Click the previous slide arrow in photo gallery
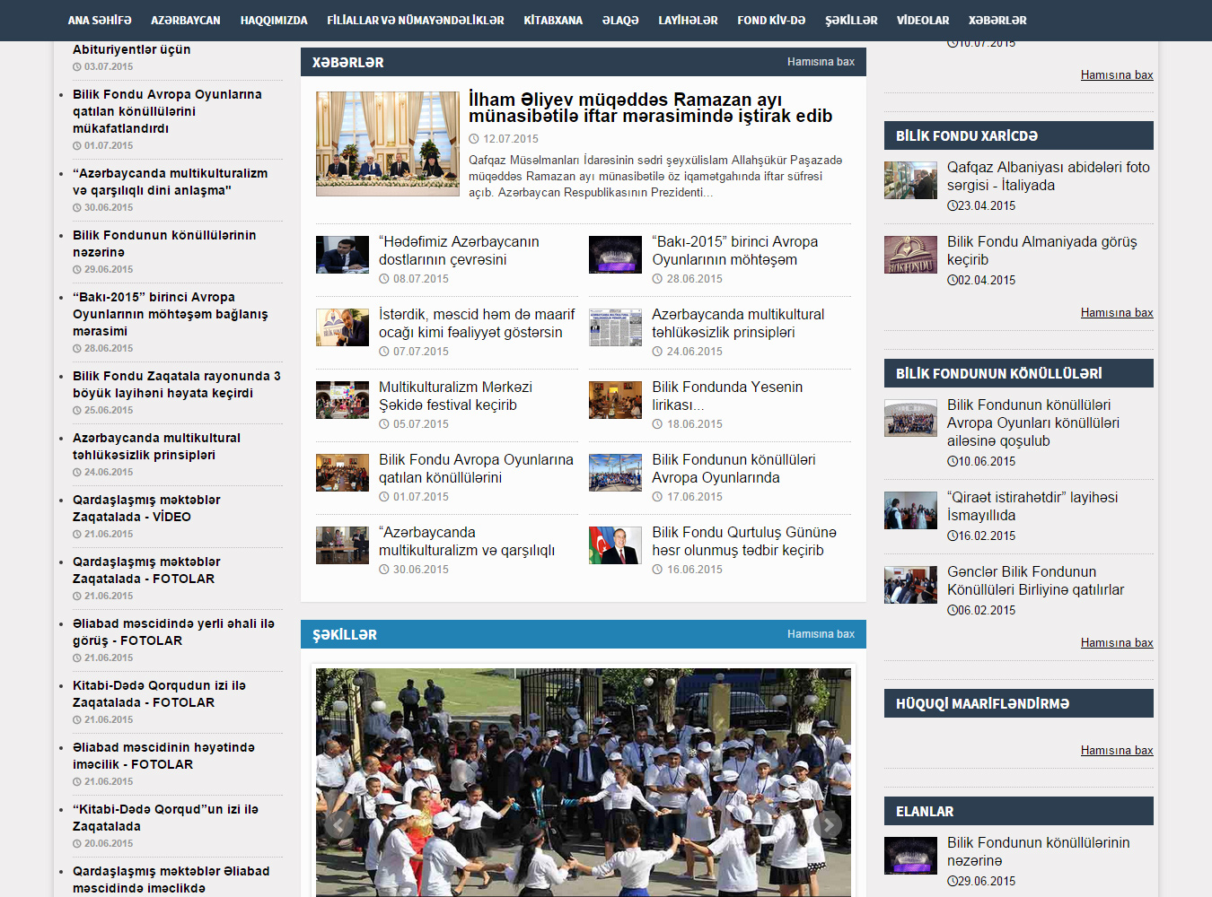 click(x=338, y=823)
